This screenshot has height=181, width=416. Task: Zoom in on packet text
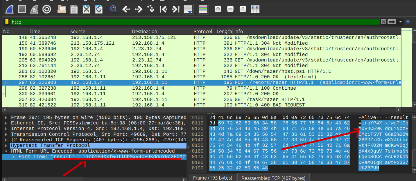coord(218,9)
